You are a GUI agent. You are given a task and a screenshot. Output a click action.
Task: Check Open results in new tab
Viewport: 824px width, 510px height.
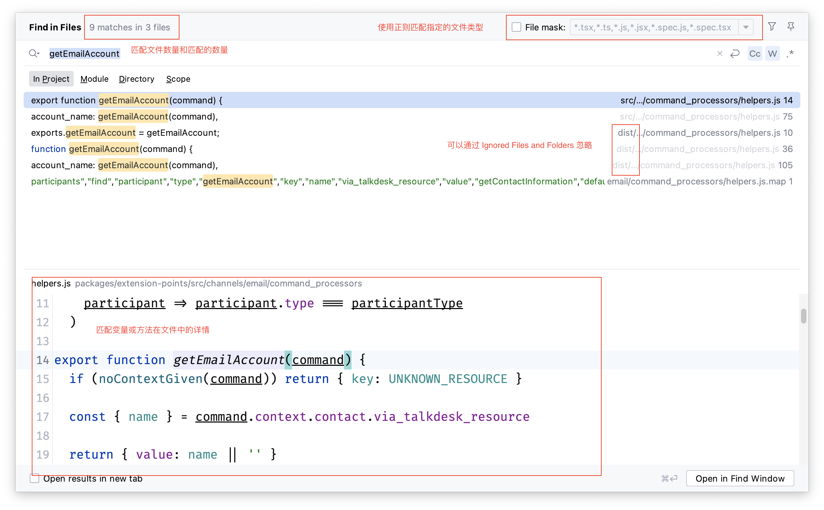pos(34,478)
